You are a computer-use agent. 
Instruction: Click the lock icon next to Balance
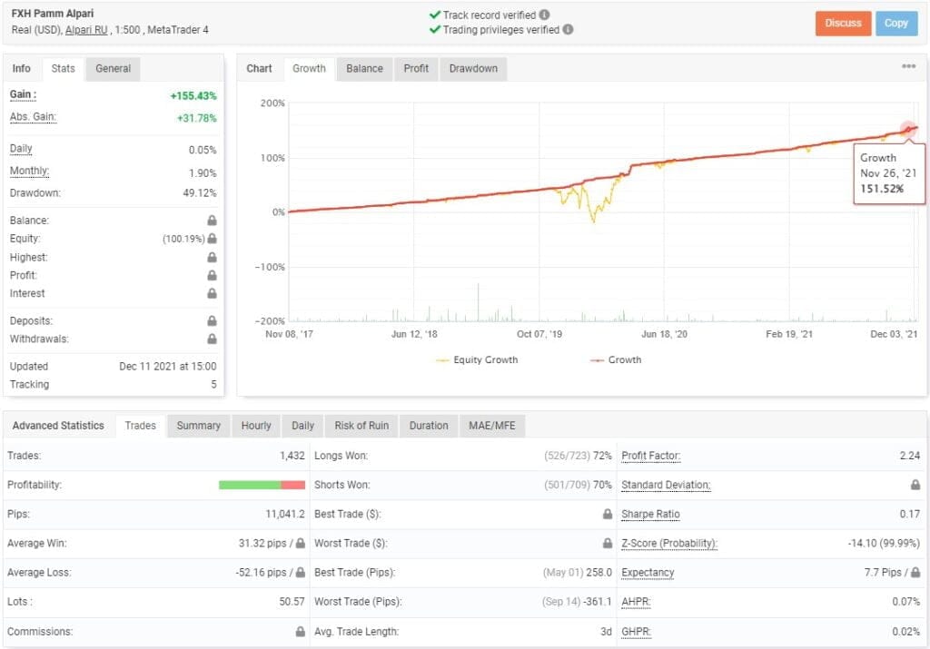point(212,221)
